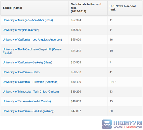
Task: Select University of California—Berkeley (Haas) link
Action: coord(27,62)
